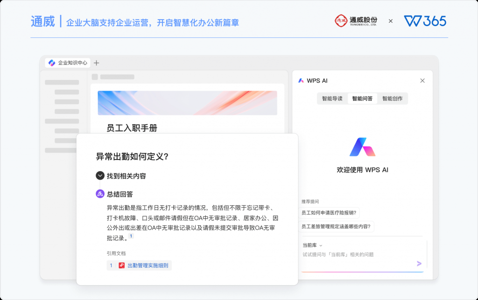Click the W365 logo
Image resolution: width=478 pixels, height=300 pixels.
425,21
